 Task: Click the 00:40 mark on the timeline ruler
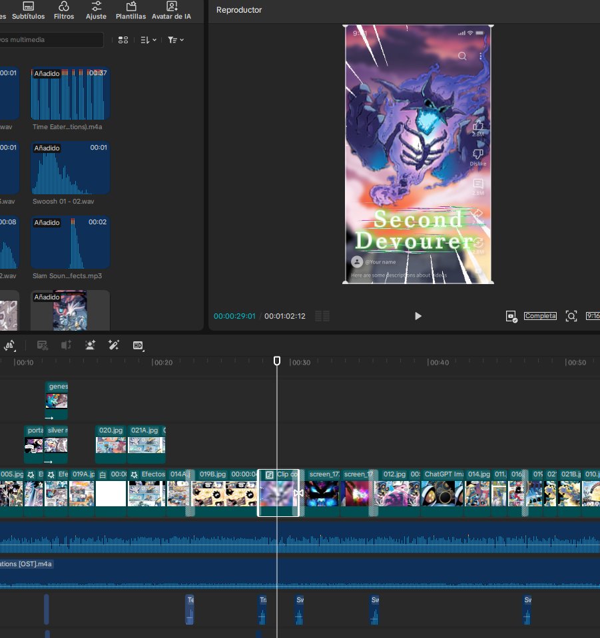438,363
